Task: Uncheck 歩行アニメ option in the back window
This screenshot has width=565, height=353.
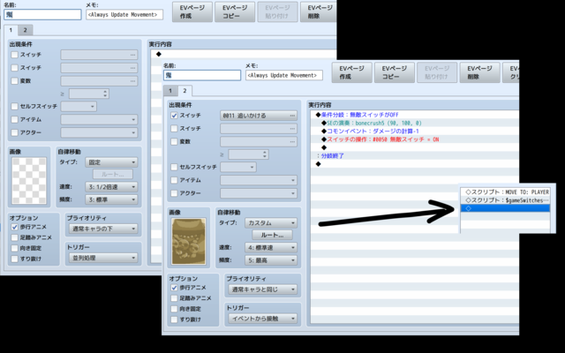Action: (x=14, y=227)
